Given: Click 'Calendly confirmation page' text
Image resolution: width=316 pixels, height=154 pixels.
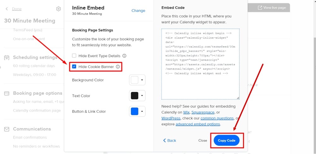Looking at the screenshot, I should pos(37,111).
